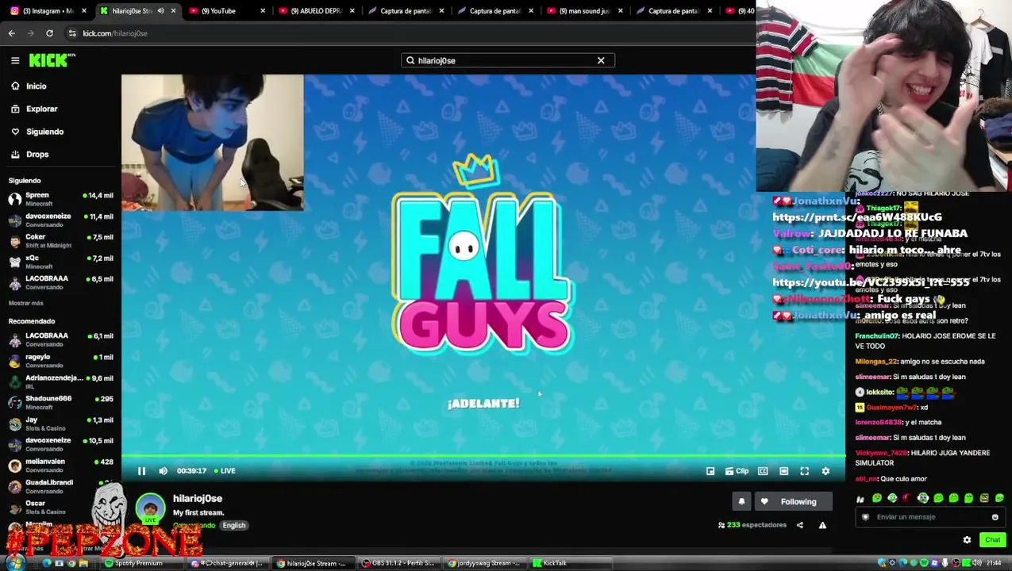Click Milongas_22 username in chat
1012x571 pixels.
click(x=876, y=362)
